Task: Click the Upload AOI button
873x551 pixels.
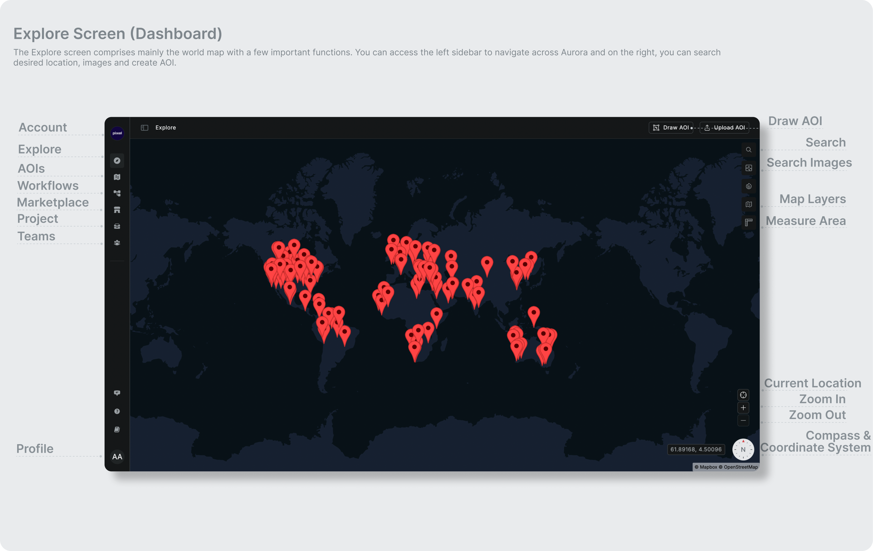Action: [724, 128]
